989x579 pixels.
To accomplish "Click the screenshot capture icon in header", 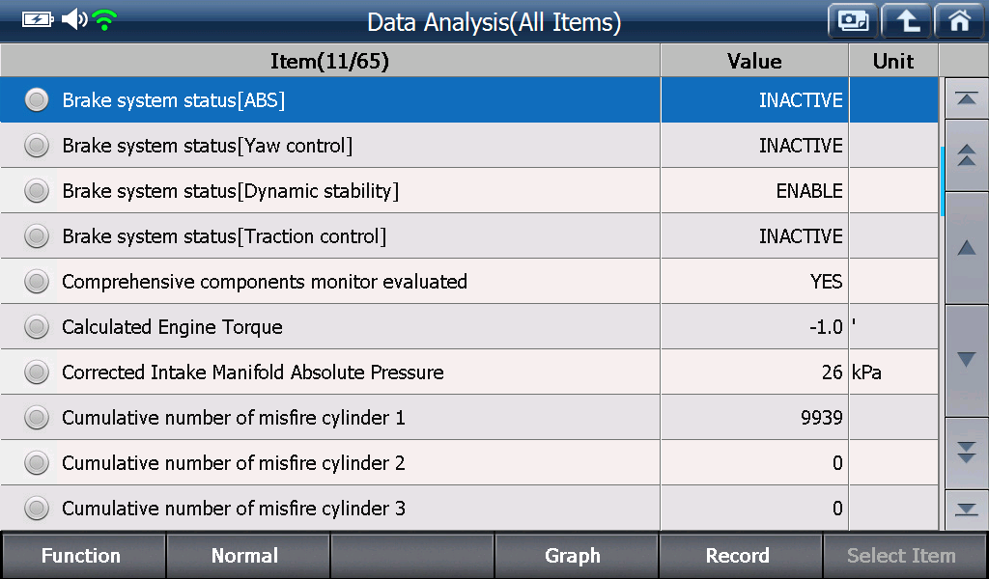I will point(853,21).
